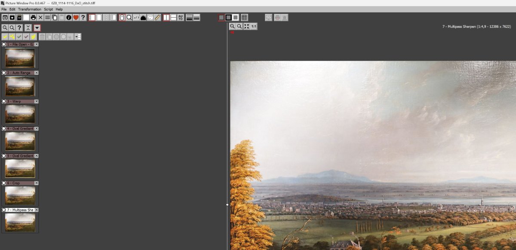Select the ruler measure tool icon
The height and width of the screenshot is (250, 516).
coord(157,18)
